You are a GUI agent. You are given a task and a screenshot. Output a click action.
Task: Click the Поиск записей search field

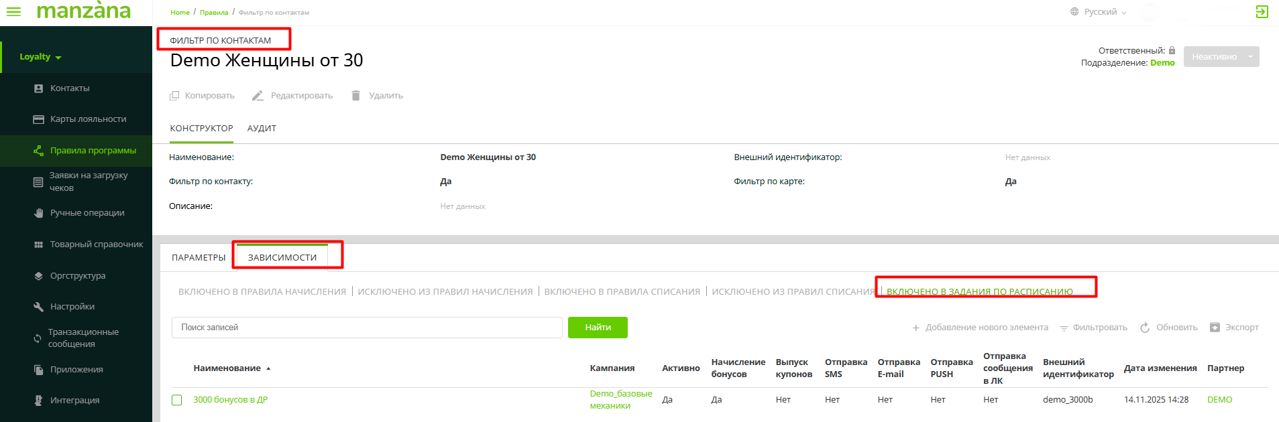(367, 328)
